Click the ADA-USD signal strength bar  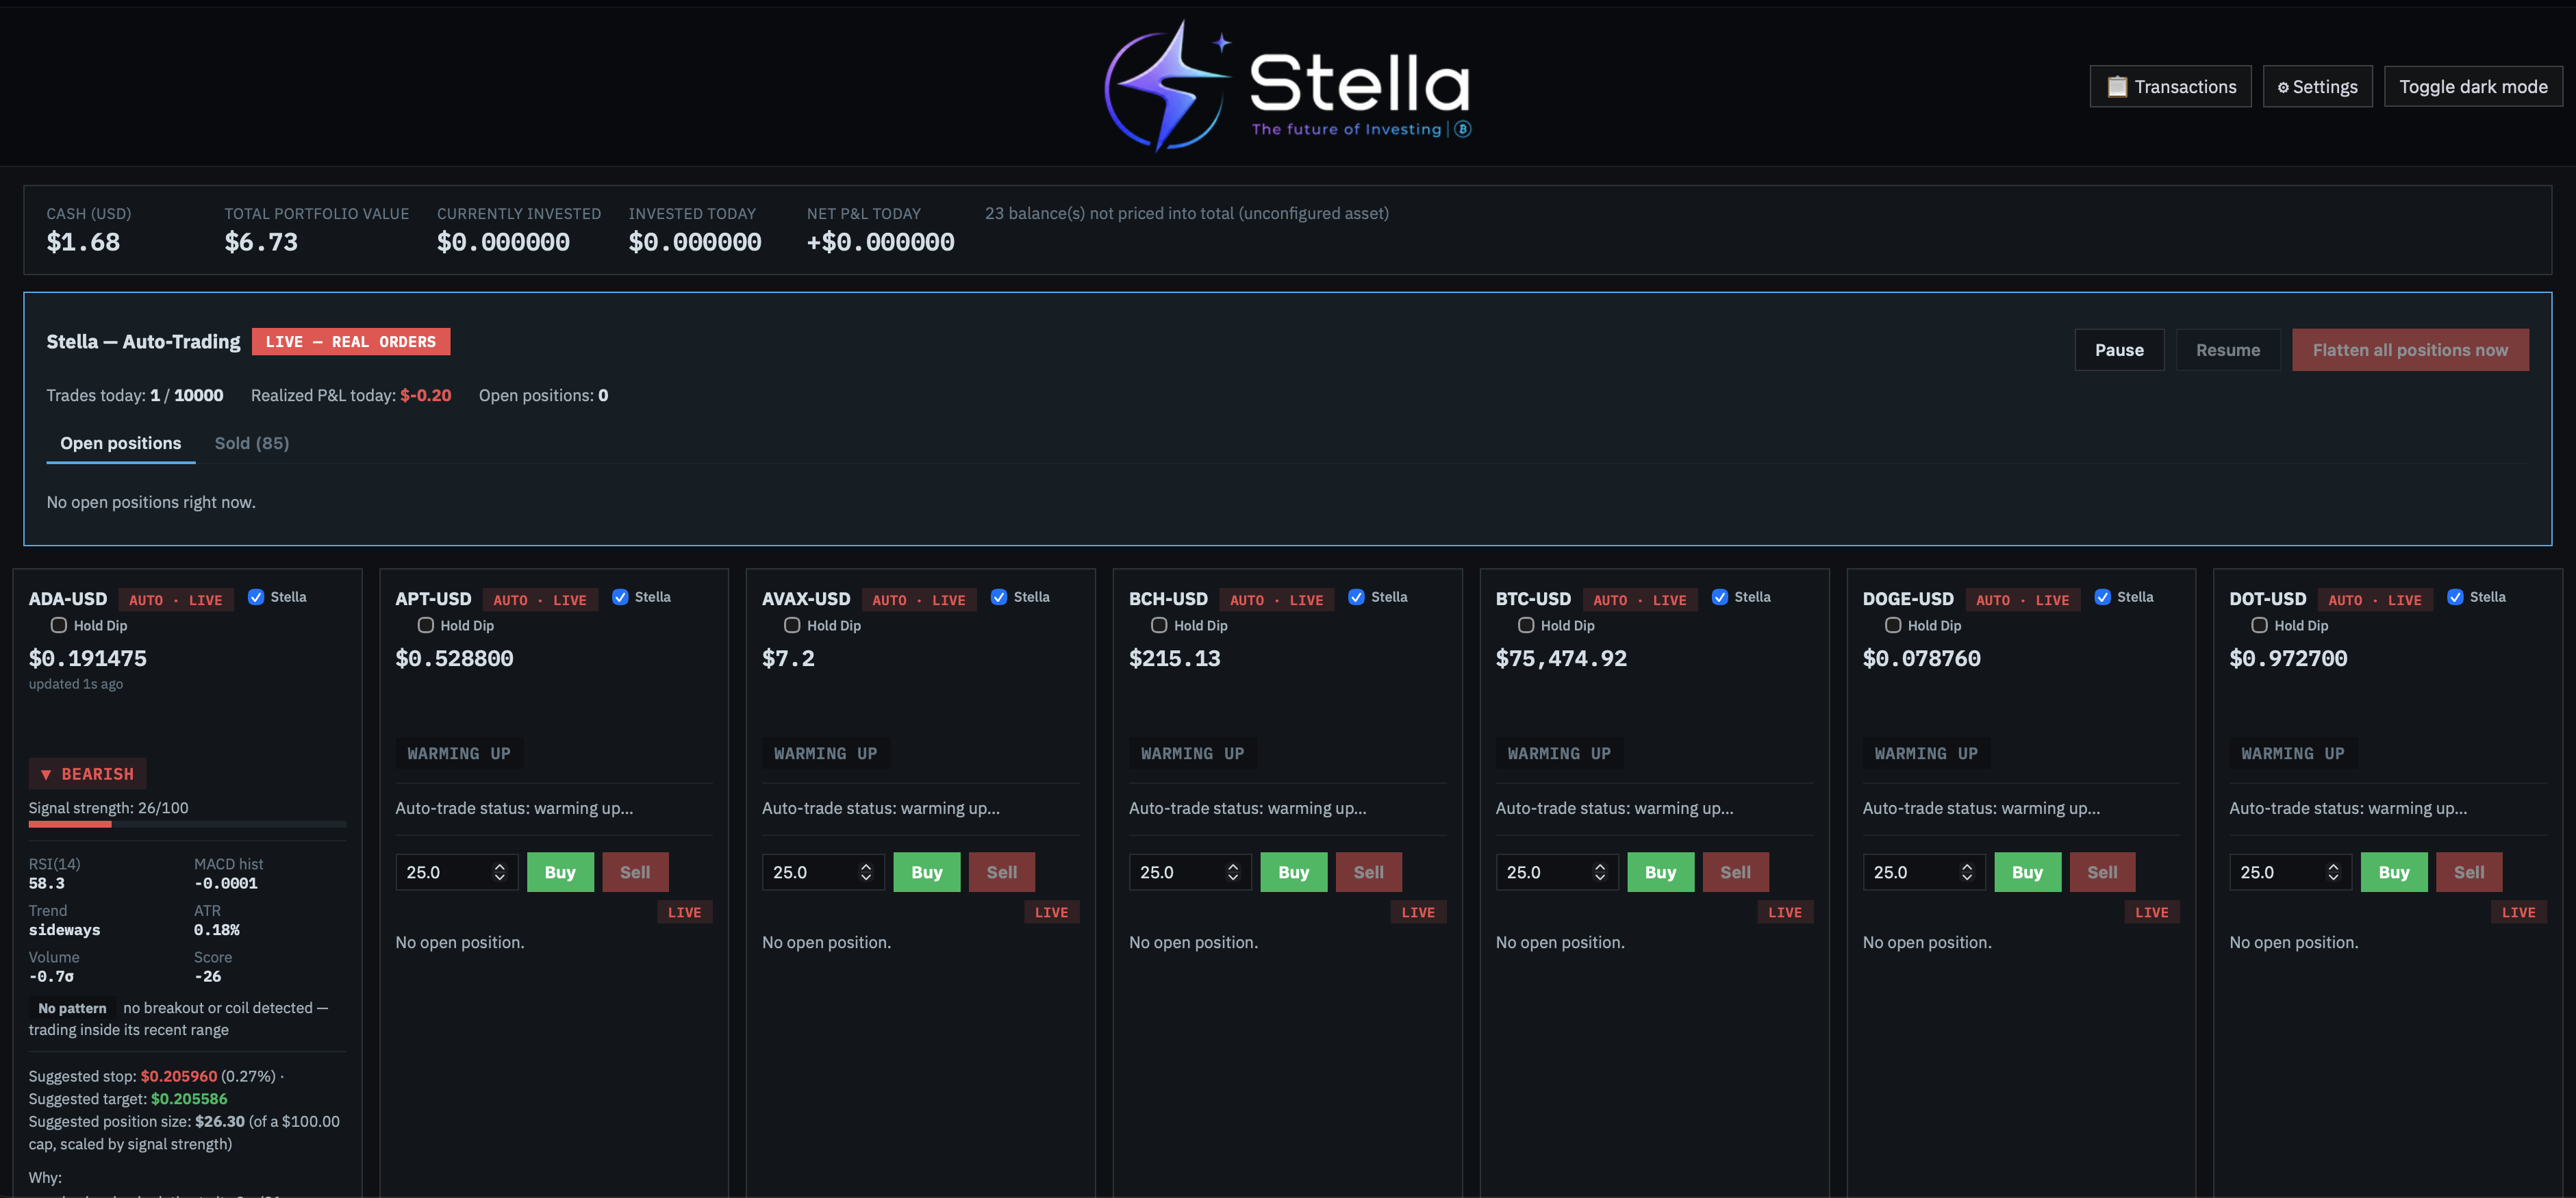point(187,824)
